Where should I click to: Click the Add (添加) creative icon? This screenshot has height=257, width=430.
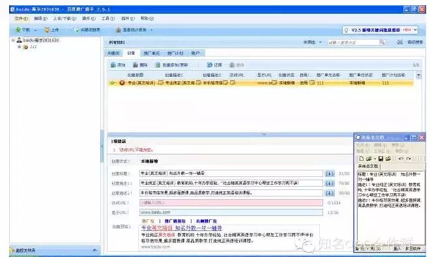tap(113, 65)
